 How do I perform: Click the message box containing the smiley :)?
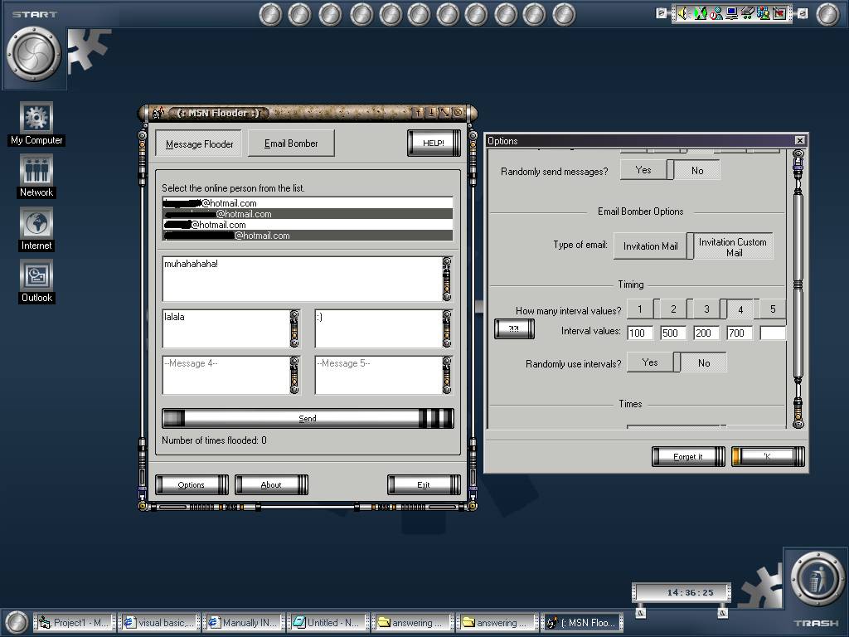coord(378,328)
